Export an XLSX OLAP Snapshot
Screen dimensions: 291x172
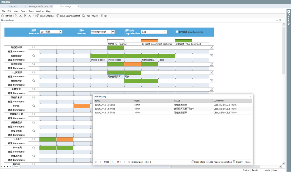tap(68, 16)
